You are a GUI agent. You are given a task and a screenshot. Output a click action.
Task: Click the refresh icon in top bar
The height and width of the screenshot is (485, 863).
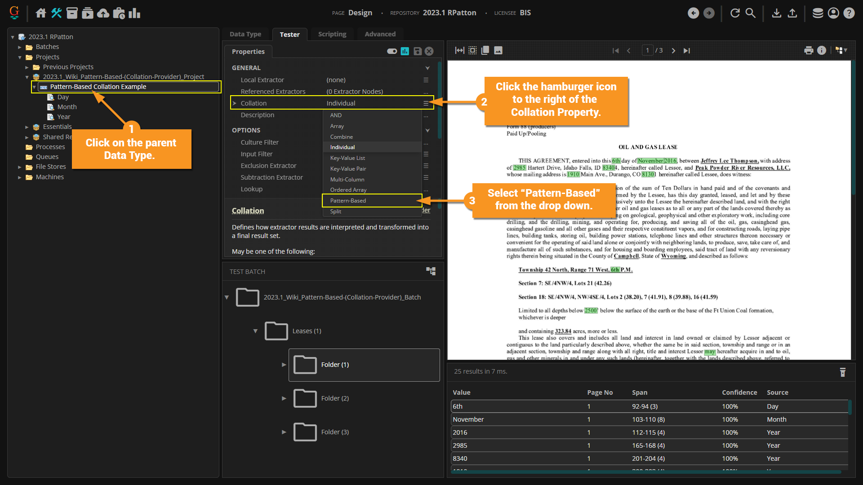735,13
